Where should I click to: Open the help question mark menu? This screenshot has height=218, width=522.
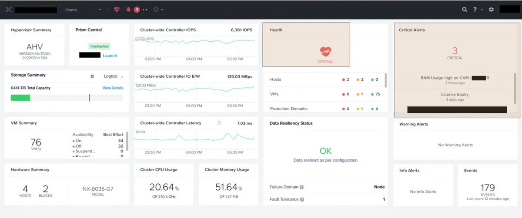[x=475, y=10]
